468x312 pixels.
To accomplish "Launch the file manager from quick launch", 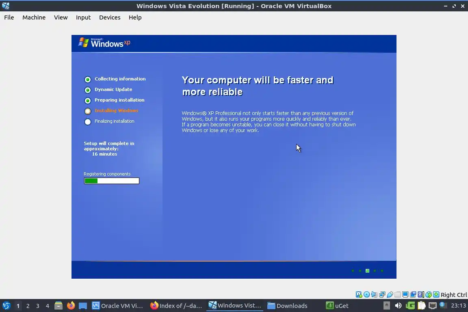I will pyautogui.click(x=58, y=306).
